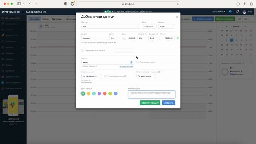The image size is (256, 144).
Task: Select highlighted date 7 in mini calendar
Action: (x=232, y=40)
